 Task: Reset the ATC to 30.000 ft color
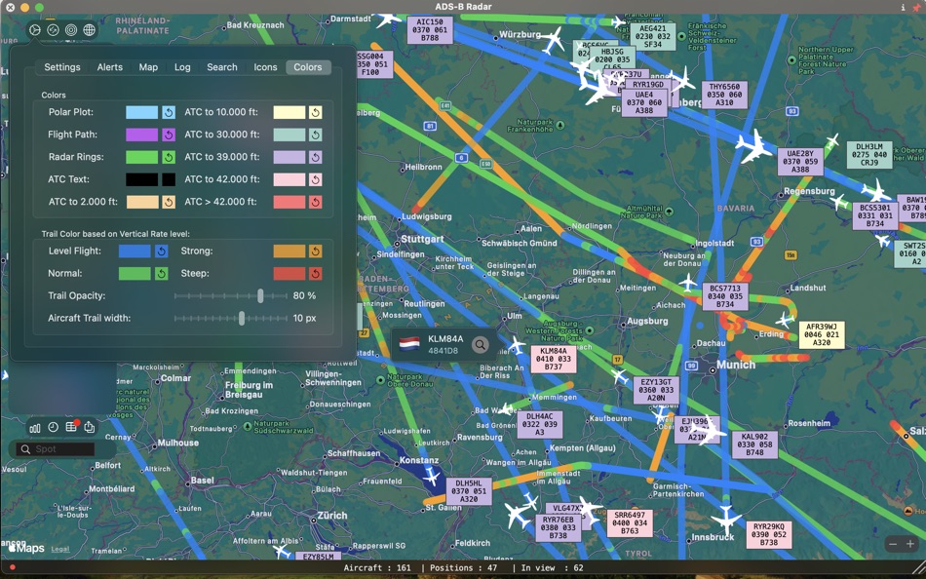click(x=316, y=135)
